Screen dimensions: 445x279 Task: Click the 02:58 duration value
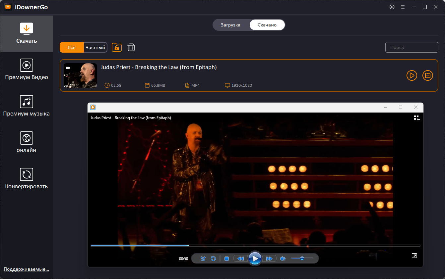pyautogui.click(x=116, y=85)
